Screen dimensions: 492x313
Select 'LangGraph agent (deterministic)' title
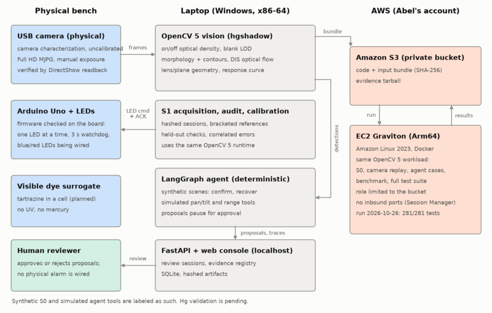(225, 179)
